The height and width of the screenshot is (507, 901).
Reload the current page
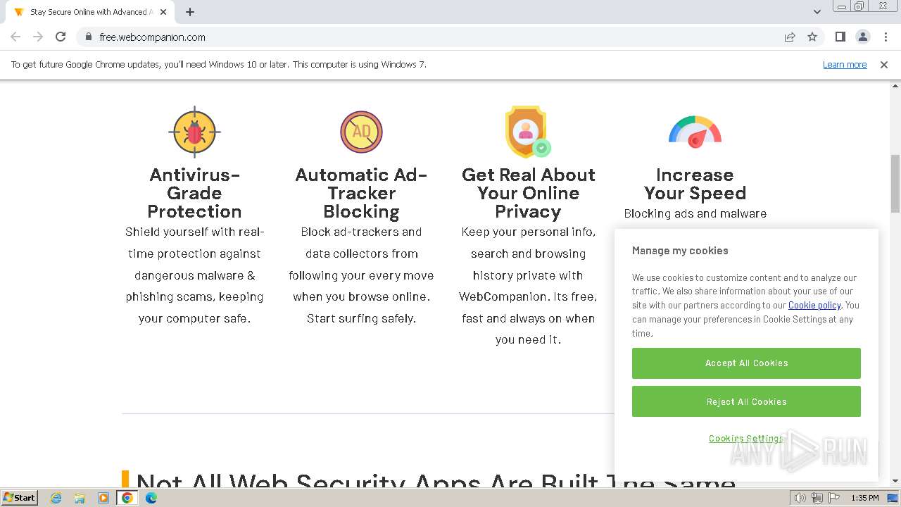61,37
